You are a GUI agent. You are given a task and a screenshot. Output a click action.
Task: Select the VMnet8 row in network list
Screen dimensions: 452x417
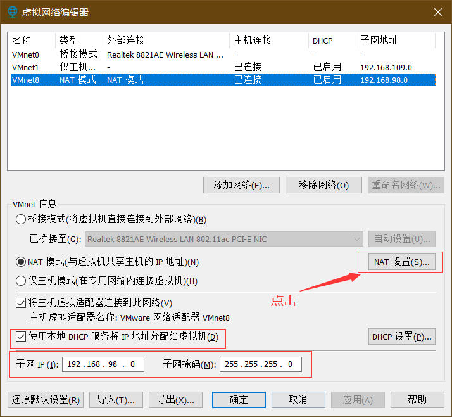click(x=223, y=80)
